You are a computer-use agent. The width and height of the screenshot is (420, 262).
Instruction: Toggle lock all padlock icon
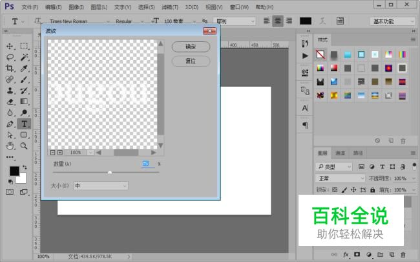(372, 190)
